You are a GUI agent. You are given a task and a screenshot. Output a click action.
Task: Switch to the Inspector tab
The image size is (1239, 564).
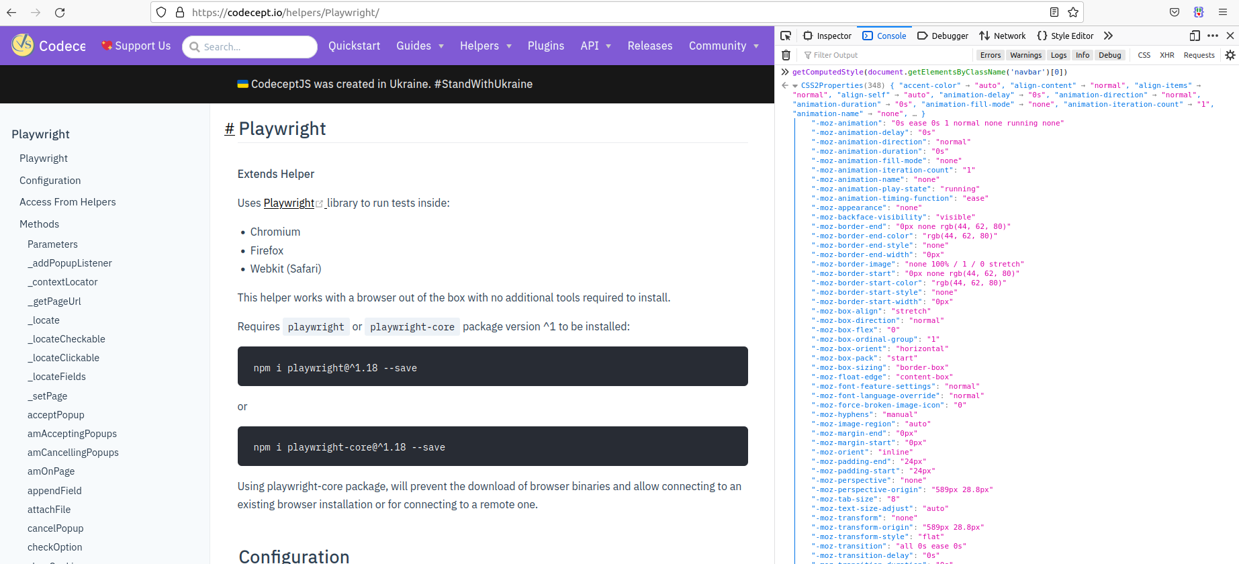(827, 36)
